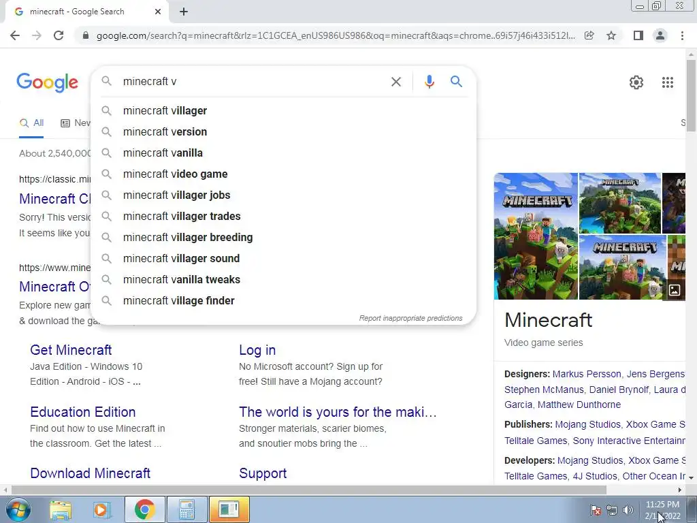Viewport: 697px width, 523px height.
Task: Select suggestion minecraft video game
Action: pyautogui.click(x=284, y=174)
